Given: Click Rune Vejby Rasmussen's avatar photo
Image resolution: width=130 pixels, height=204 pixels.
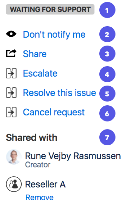Looking at the screenshot, I should [x=14, y=157].
